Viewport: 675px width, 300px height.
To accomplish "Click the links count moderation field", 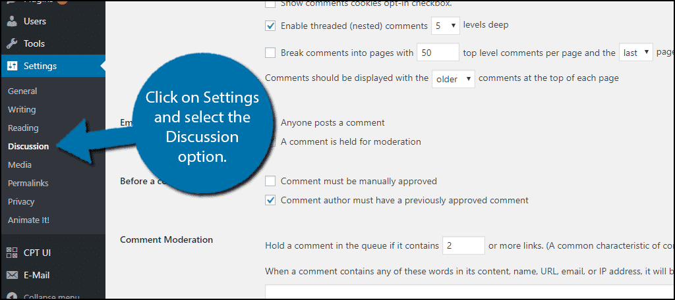I will [463, 245].
